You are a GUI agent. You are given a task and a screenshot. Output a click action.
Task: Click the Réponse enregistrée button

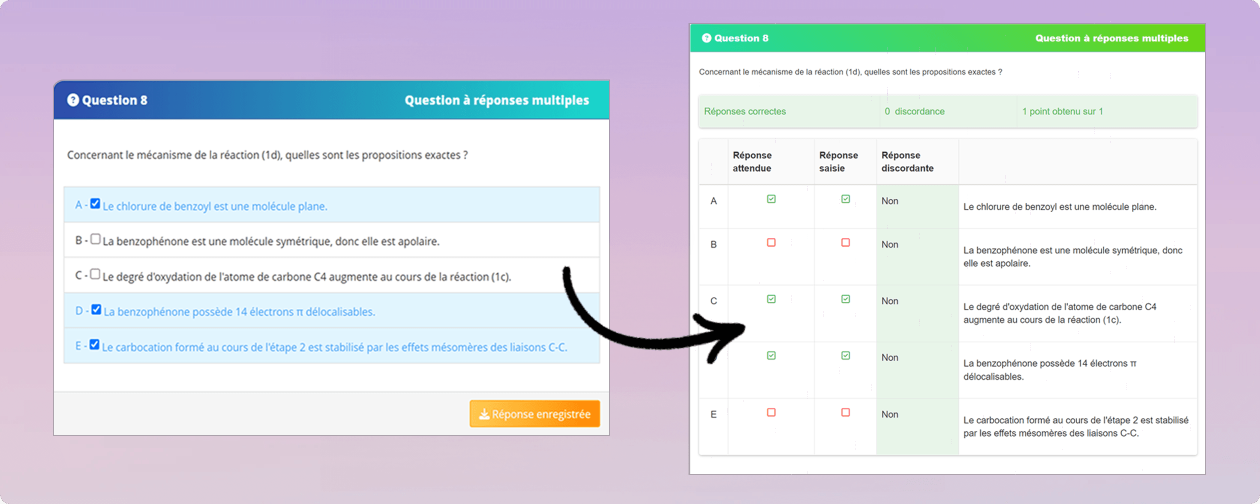(534, 413)
